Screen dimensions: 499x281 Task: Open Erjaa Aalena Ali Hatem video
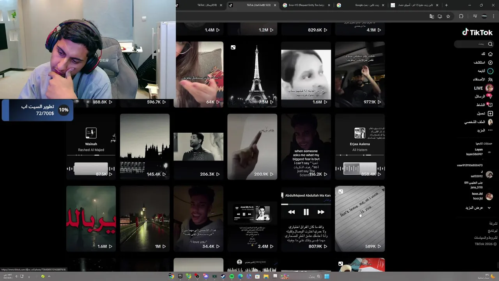(360, 147)
